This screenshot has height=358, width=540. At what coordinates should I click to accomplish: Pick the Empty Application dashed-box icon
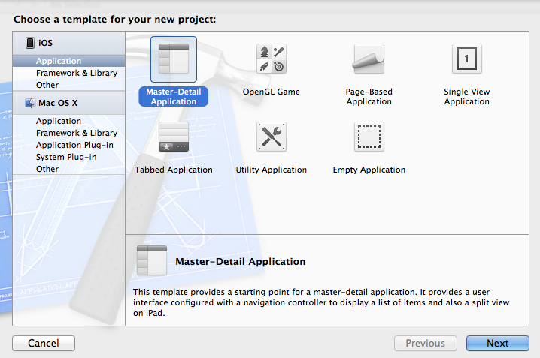tap(369, 137)
